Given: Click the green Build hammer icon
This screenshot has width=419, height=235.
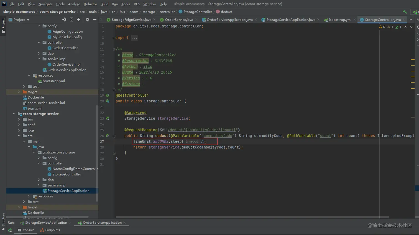Looking at the screenshot, I should [405, 12].
